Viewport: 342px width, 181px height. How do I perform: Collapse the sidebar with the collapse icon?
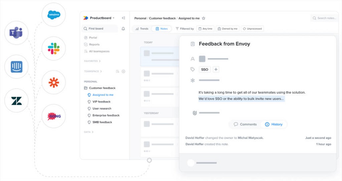[x=123, y=18]
